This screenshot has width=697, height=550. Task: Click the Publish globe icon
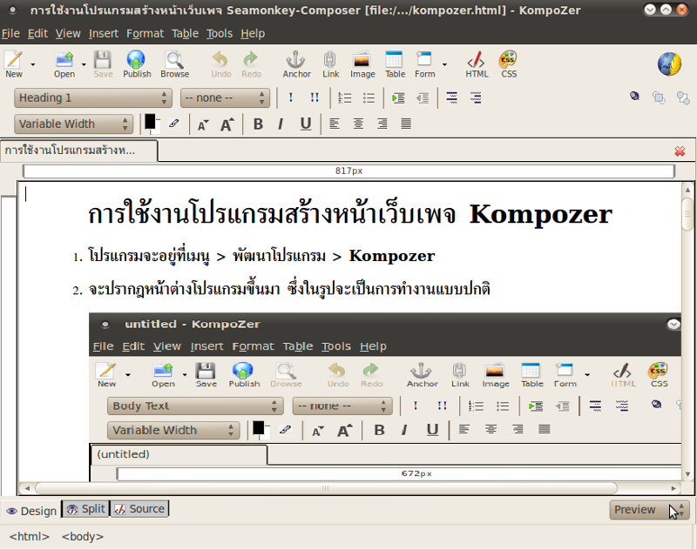click(x=137, y=64)
